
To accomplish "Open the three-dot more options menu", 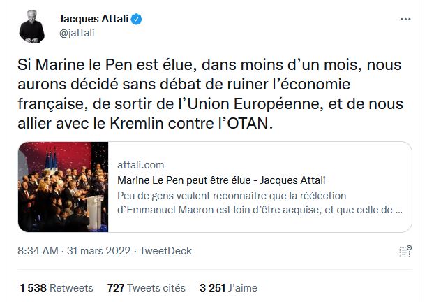I will coord(405,20).
